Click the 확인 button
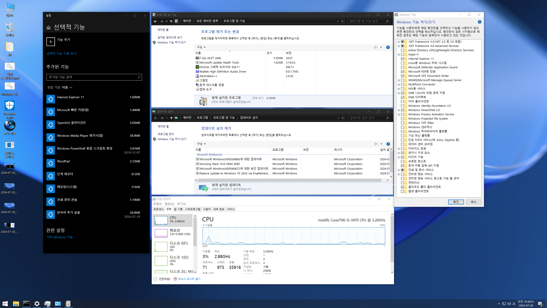Image resolution: width=547 pixels, height=308 pixels. [456, 202]
